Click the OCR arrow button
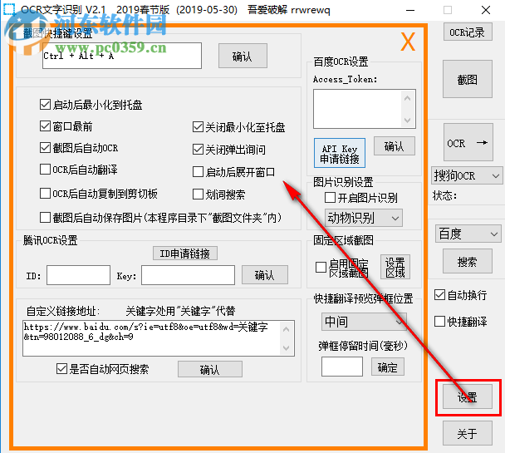Screen dimensions: 505x453 coord(468,142)
